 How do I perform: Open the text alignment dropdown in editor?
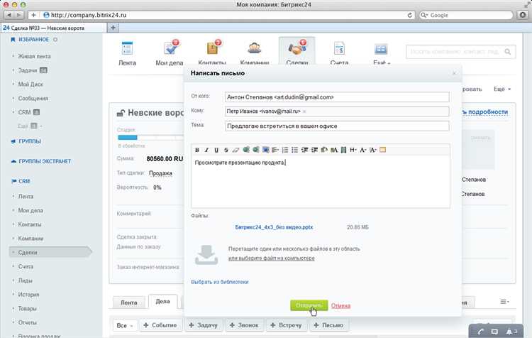pos(275,150)
